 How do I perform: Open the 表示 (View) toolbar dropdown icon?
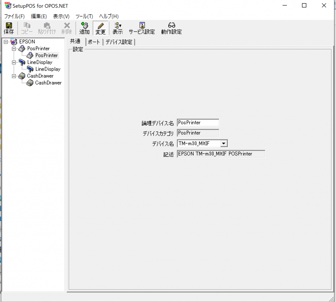(118, 26)
